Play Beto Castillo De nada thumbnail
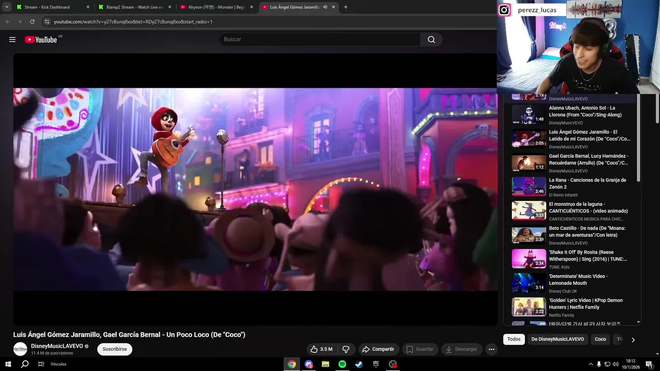The width and height of the screenshot is (660, 371). [x=529, y=235]
